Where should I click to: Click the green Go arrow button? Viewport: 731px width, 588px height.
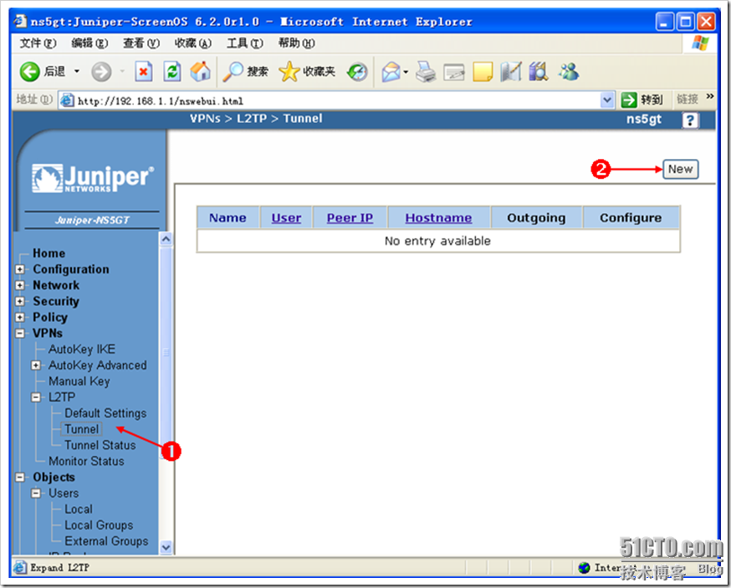(628, 100)
